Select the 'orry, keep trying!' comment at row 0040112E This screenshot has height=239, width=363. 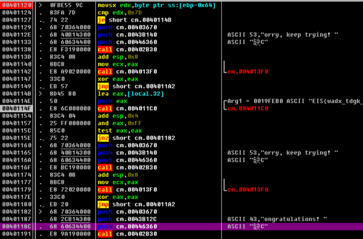(283, 35)
